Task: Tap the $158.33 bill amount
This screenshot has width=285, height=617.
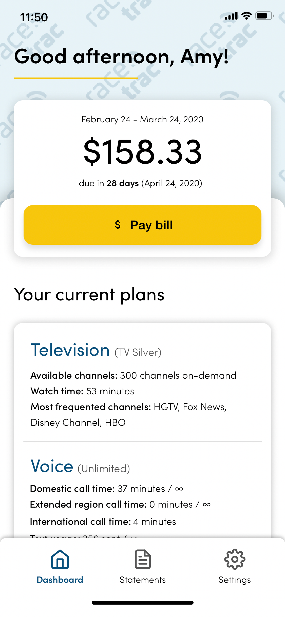Action: (143, 151)
